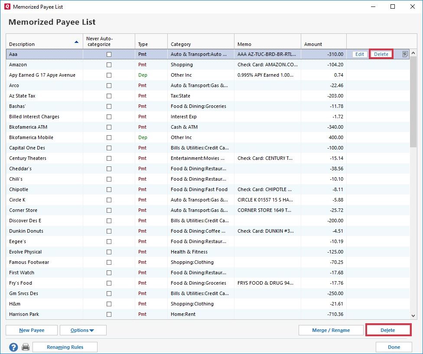This screenshot has width=423, height=354.
Task: Check the Never Auto-categorize box for Harrison Park
Action: point(109,314)
